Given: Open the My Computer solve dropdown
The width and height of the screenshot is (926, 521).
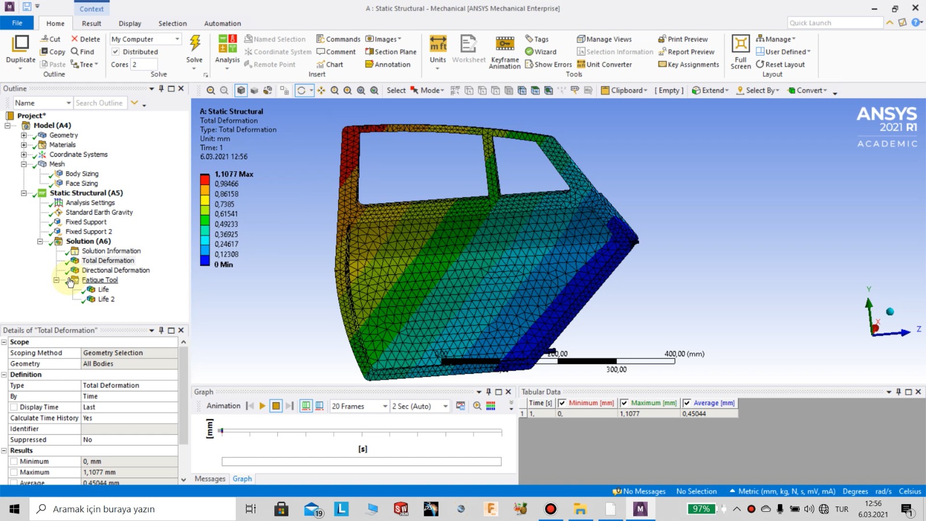Looking at the screenshot, I should coord(146,39).
